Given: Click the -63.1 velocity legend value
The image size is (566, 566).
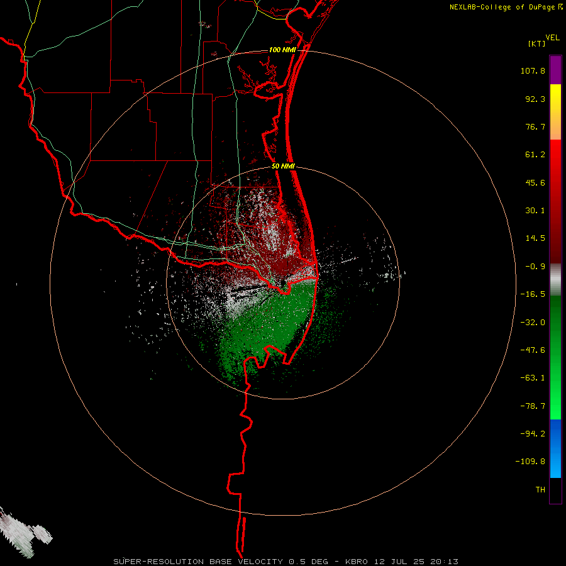Looking at the screenshot, I should 533,378.
